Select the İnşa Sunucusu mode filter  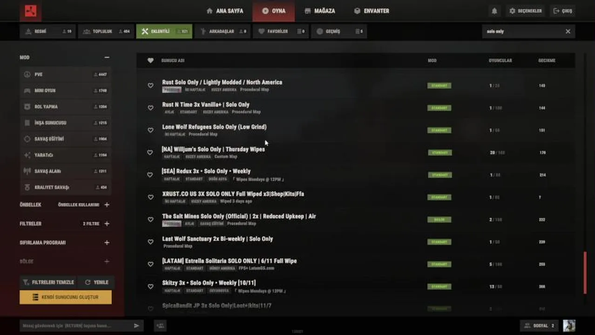pyautogui.click(x=66, y=123)
